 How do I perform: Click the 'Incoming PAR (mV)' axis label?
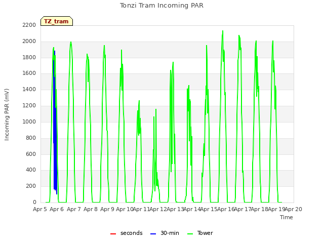7,114
